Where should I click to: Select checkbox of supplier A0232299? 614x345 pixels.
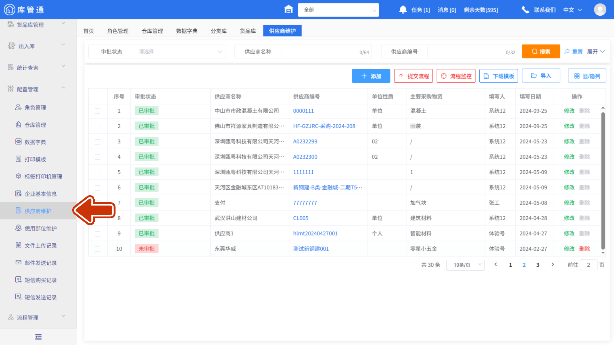click(98, 142)
